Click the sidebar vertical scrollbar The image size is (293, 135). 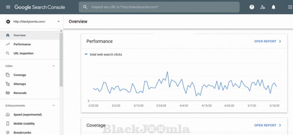pos(61,58)
